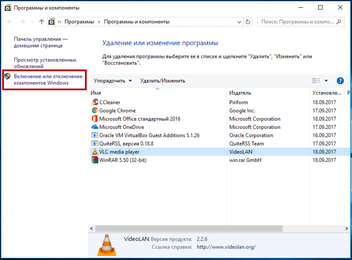Click the Google Chrome icon in list

(x=95, y=111)
